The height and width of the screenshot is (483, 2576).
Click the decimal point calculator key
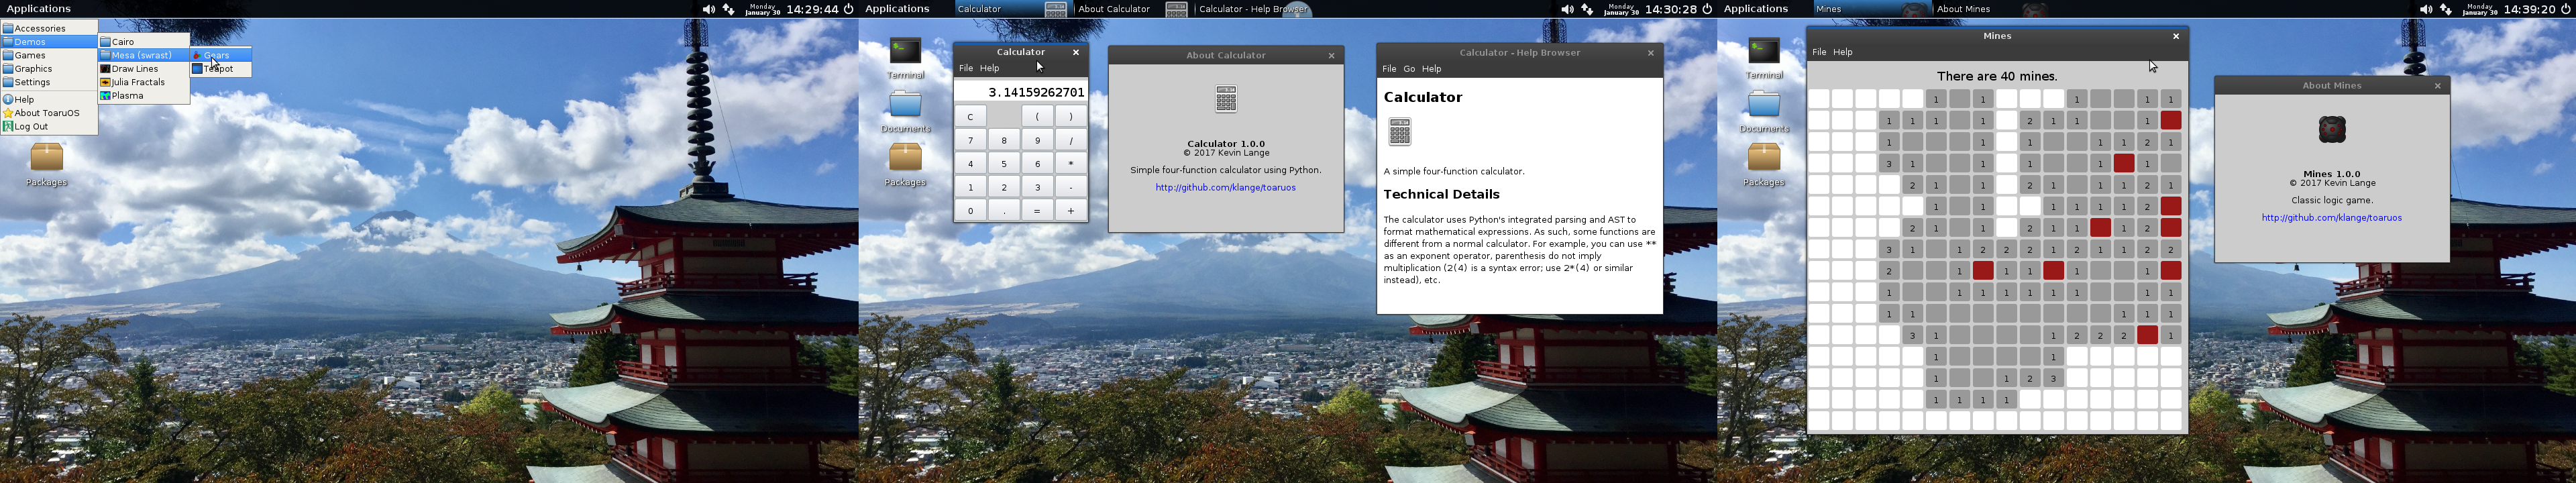pyautogui.click(x=1004, y=211)
